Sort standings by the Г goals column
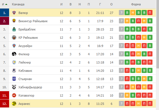The image size is (159, 110). 100,4
